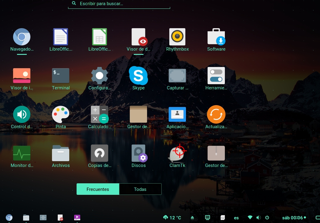Viewport: 320px width, 223px height.
Task: Open the Herramientas tweaks toggle icon
Action: [x=216, y=76]
